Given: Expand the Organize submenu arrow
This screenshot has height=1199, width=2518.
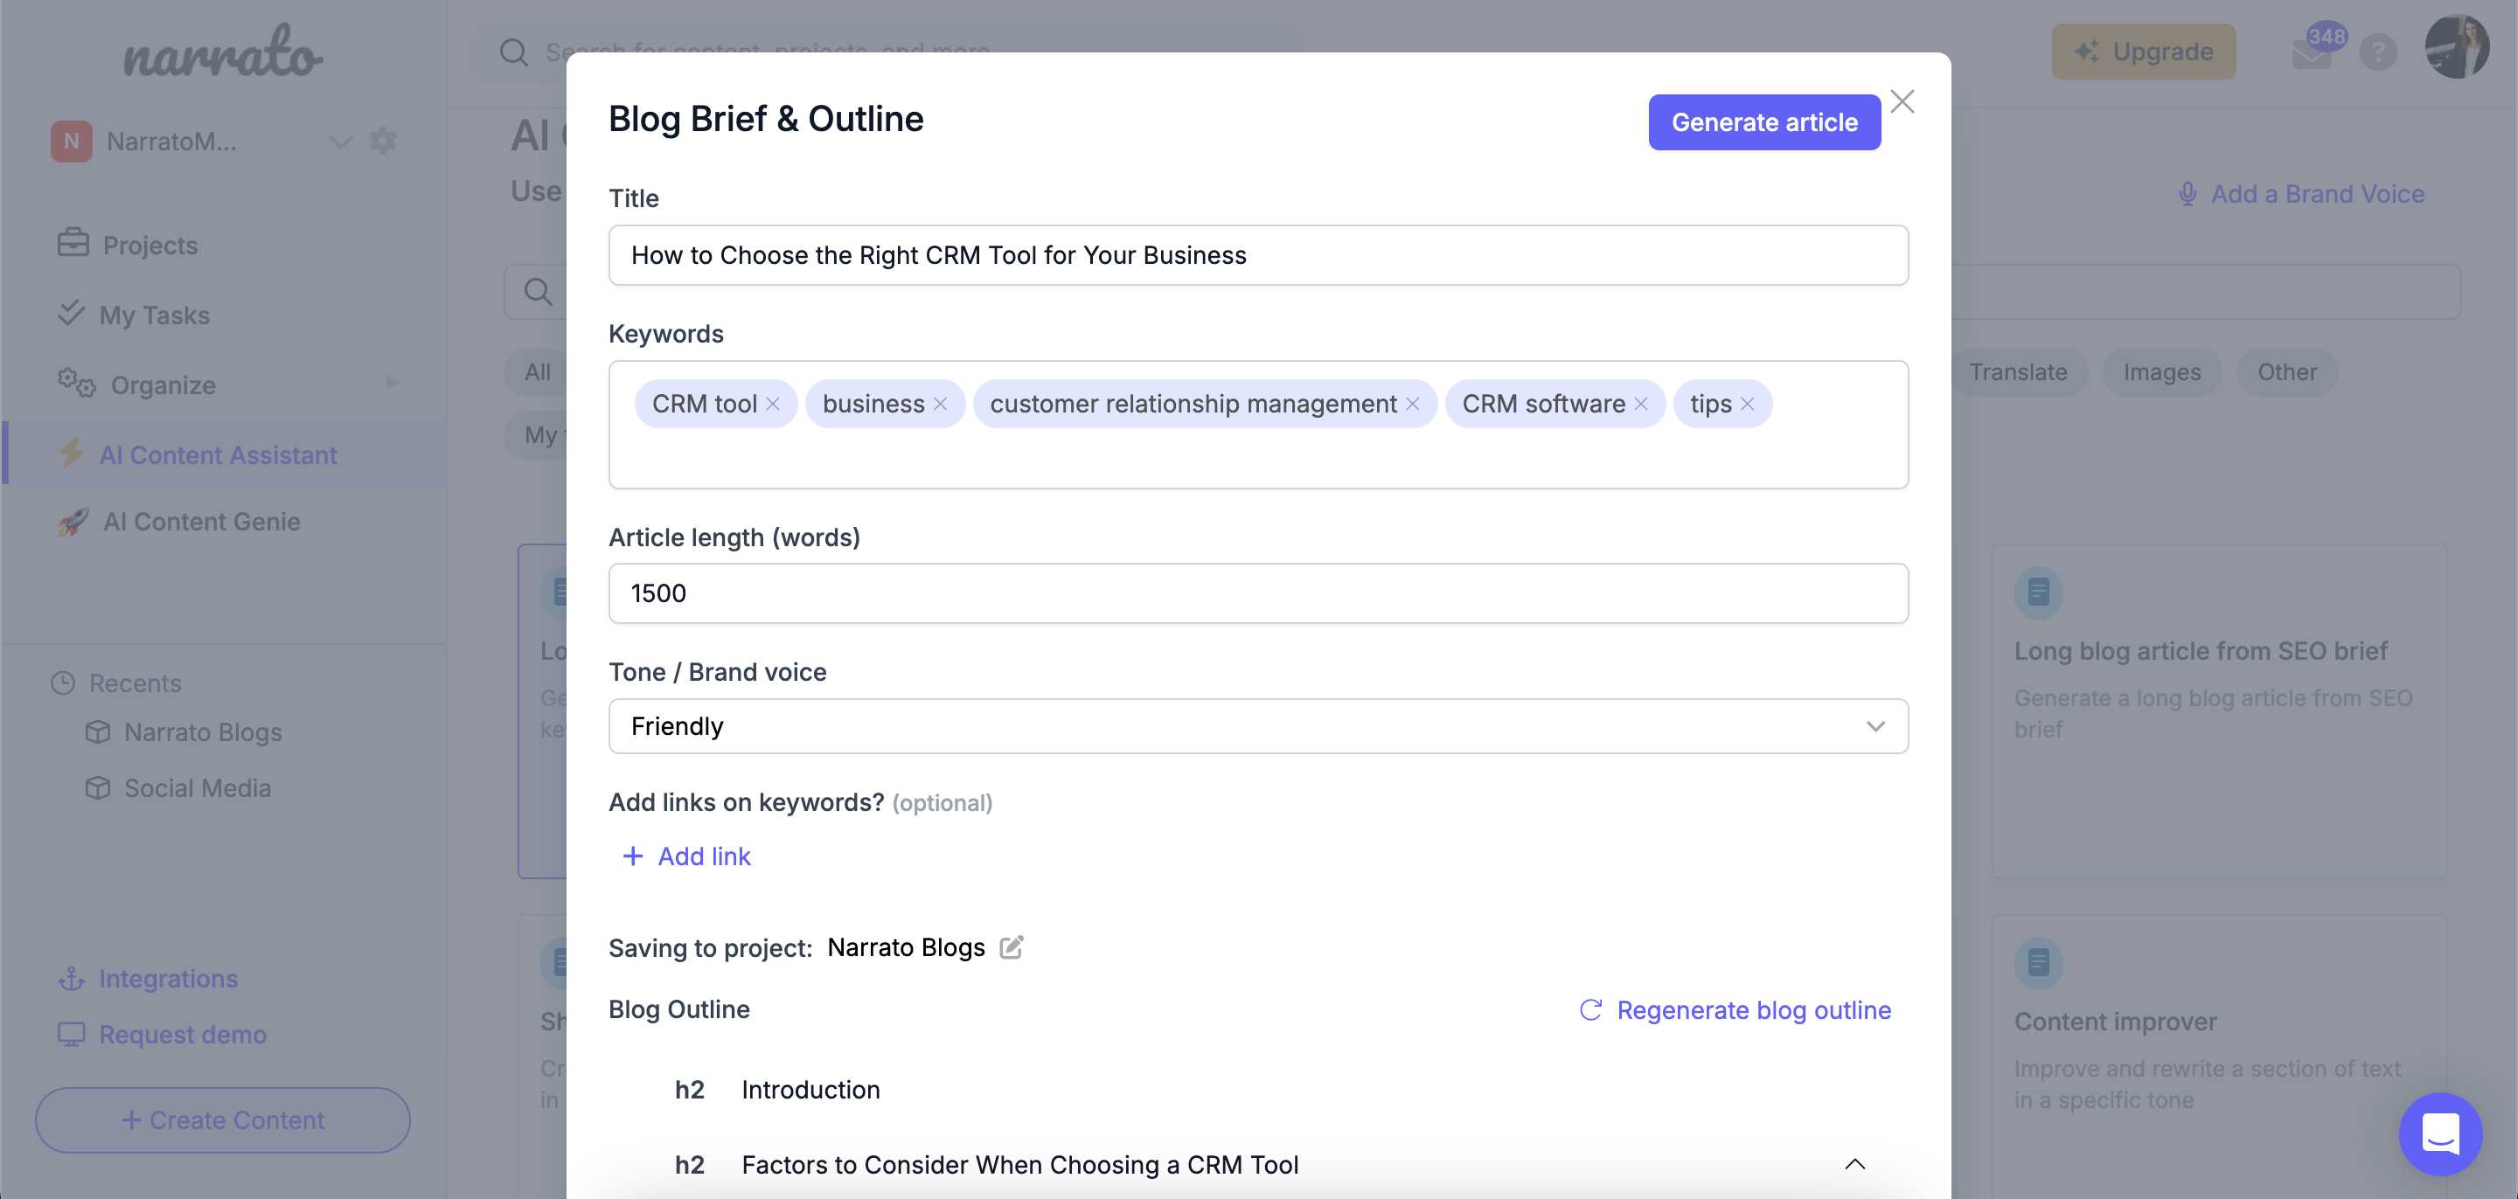Looking at the screenshot, I should (392, 383).
